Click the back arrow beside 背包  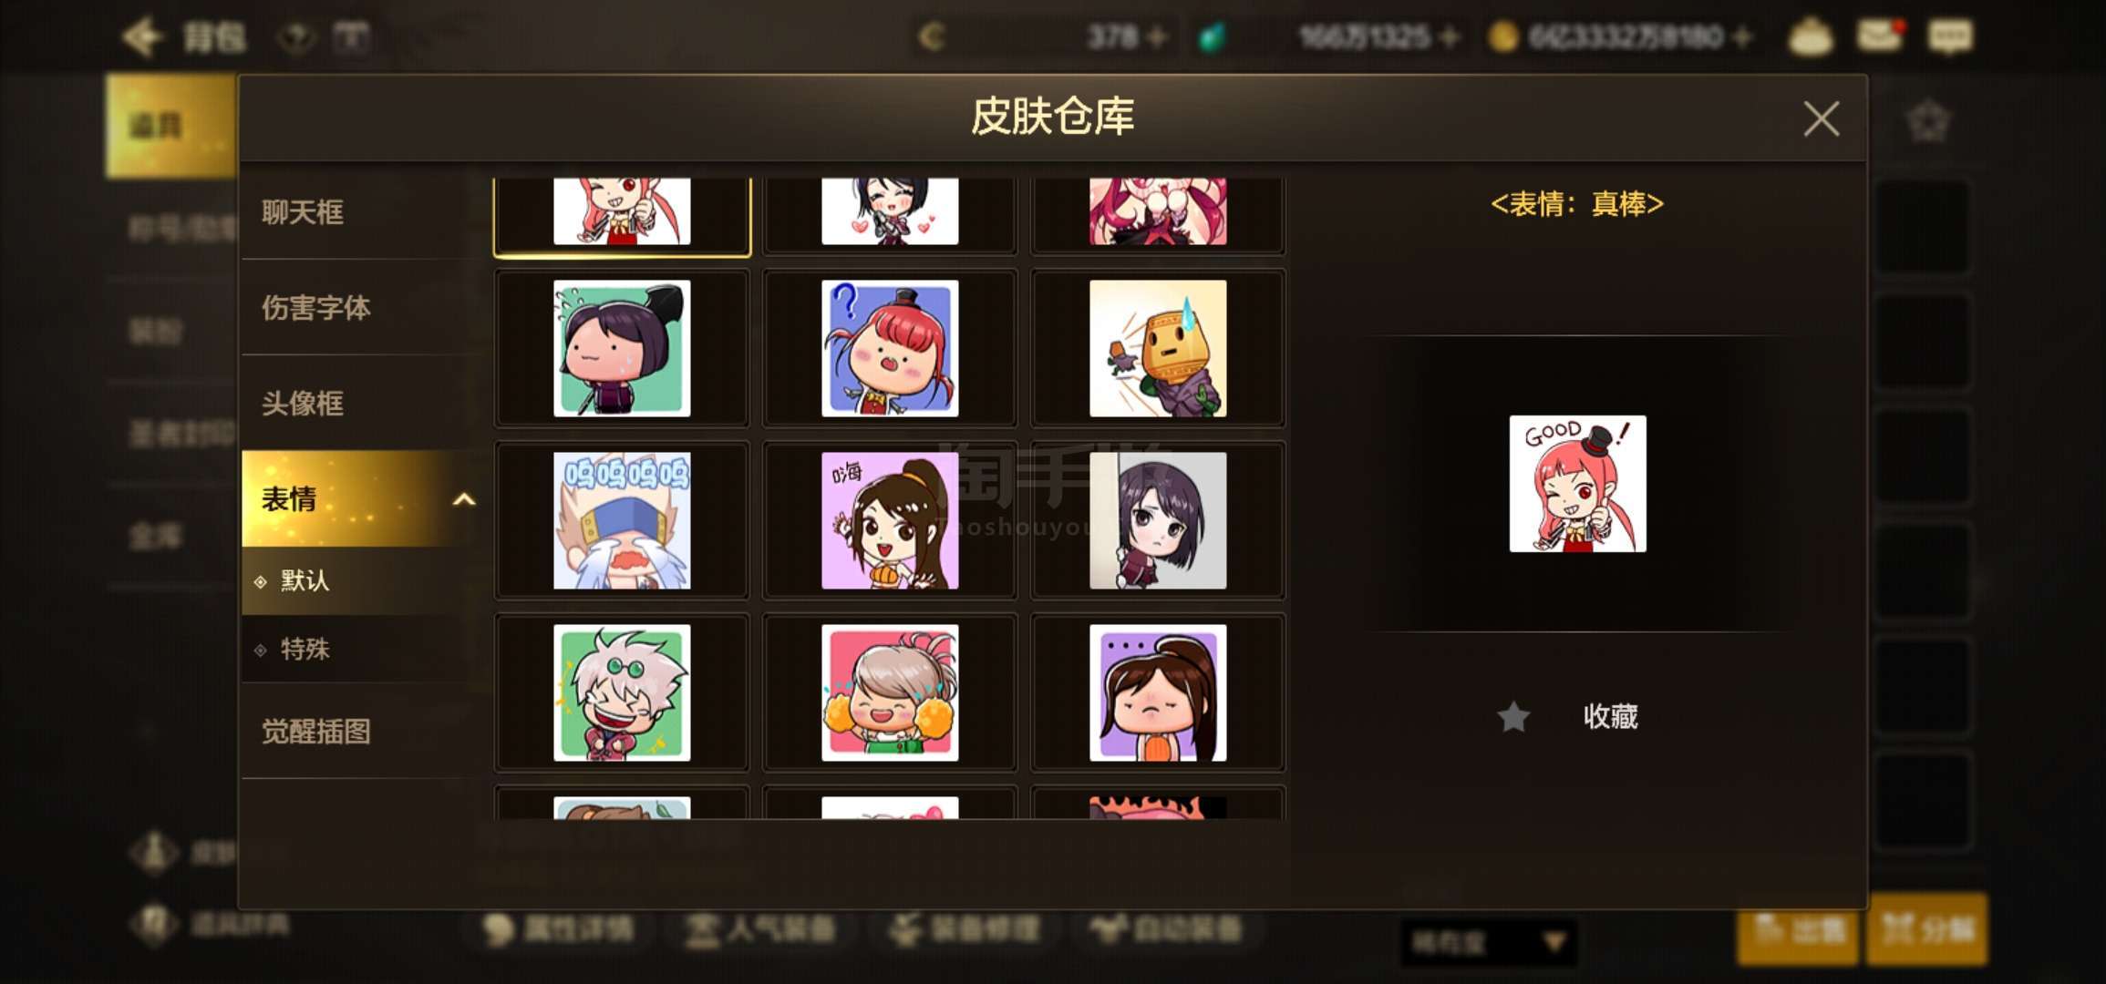[142, 37]
